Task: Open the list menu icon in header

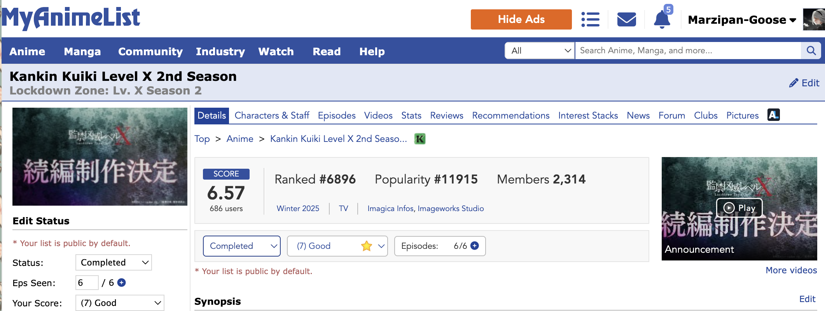Action: pyautogui.click(x=590, y=19)
